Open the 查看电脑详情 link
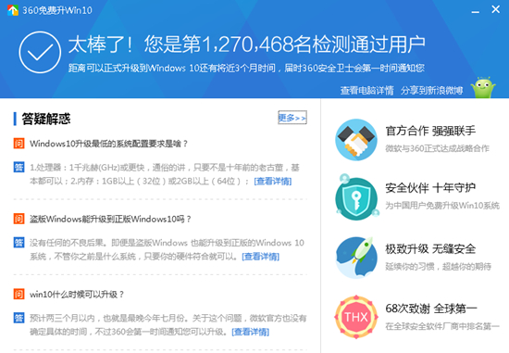This screenshot has width=509, height=353. (366, 90)
